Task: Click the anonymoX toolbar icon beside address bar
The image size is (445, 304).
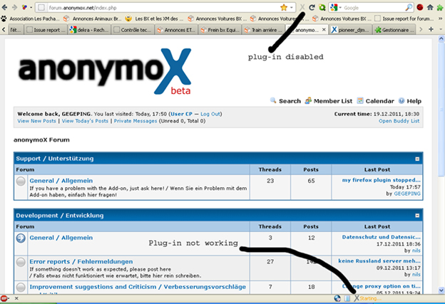Action: (302, 7)
